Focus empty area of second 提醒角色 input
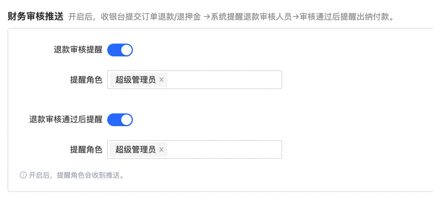Screen dimensions: 433x200 [x=224, y=149]
